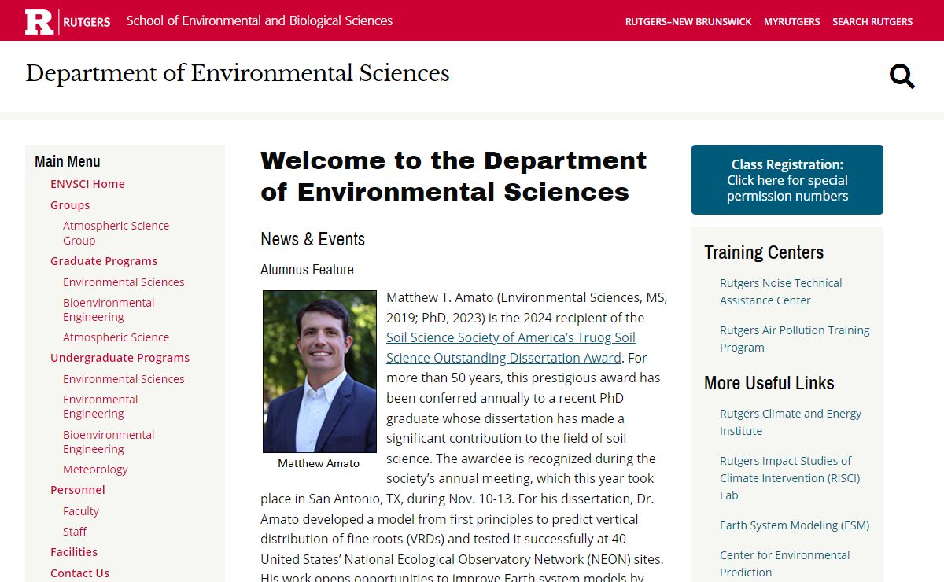Click the Alumnus Feature subheading

(307, 270)
